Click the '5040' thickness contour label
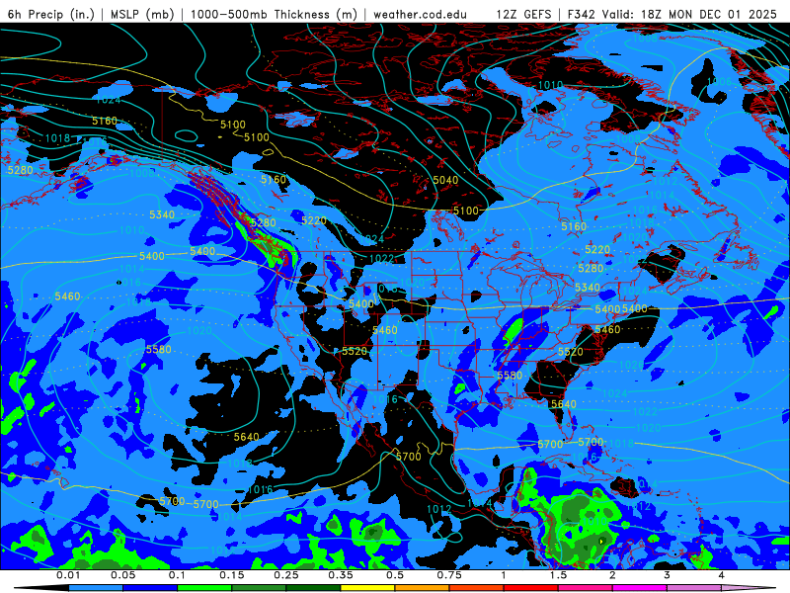The height and width of the screenshot is (593, 790). pos(445,180)
